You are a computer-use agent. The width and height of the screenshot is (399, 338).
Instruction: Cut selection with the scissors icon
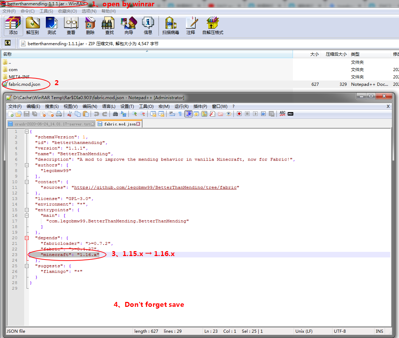pyautogui.click(x=69, y=114)
